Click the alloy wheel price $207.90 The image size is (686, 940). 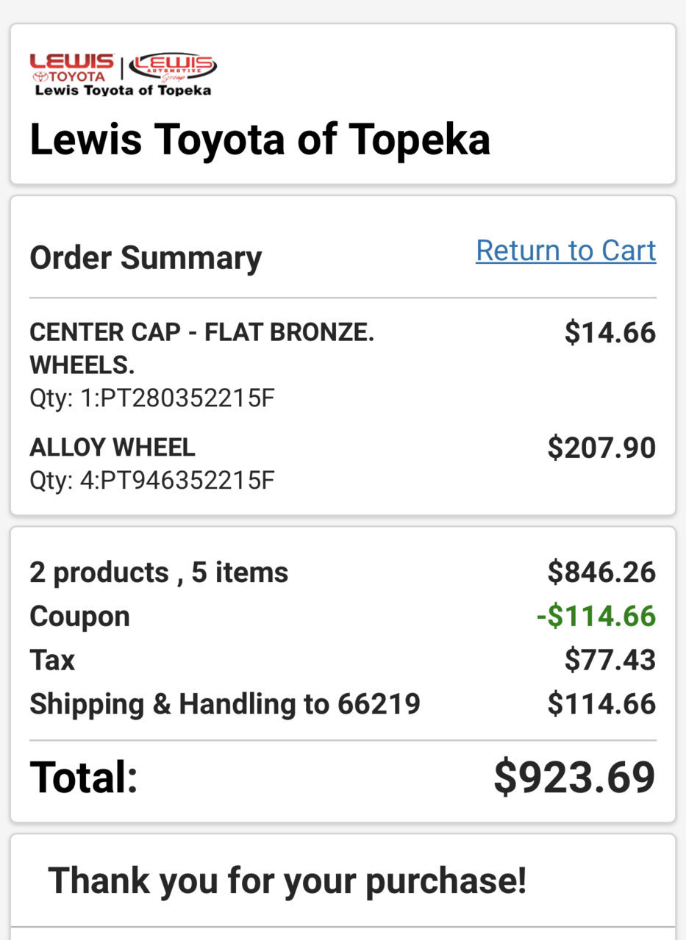pyautogui.click(x=601, y=448)
